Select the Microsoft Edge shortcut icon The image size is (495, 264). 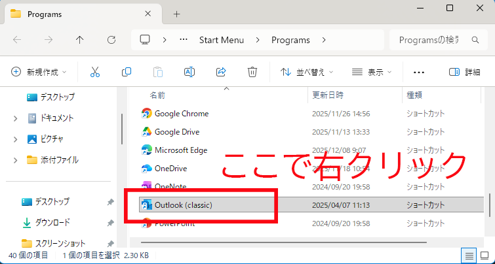[146, 150]
